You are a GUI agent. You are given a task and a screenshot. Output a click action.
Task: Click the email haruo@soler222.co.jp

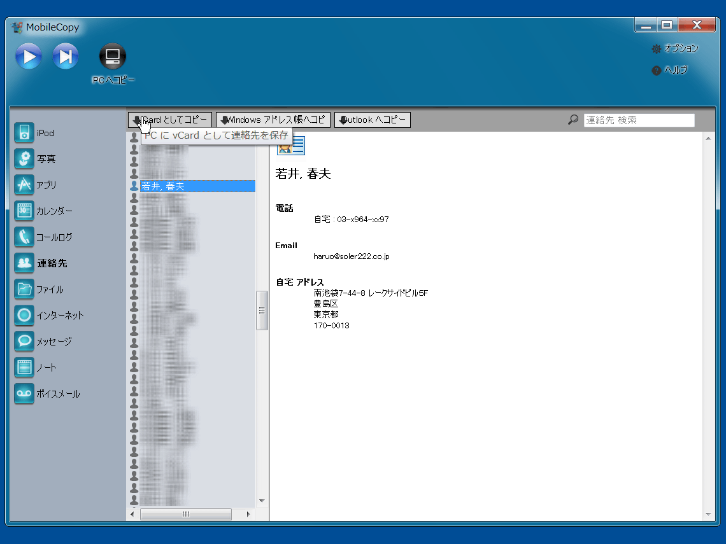[352, 256]
